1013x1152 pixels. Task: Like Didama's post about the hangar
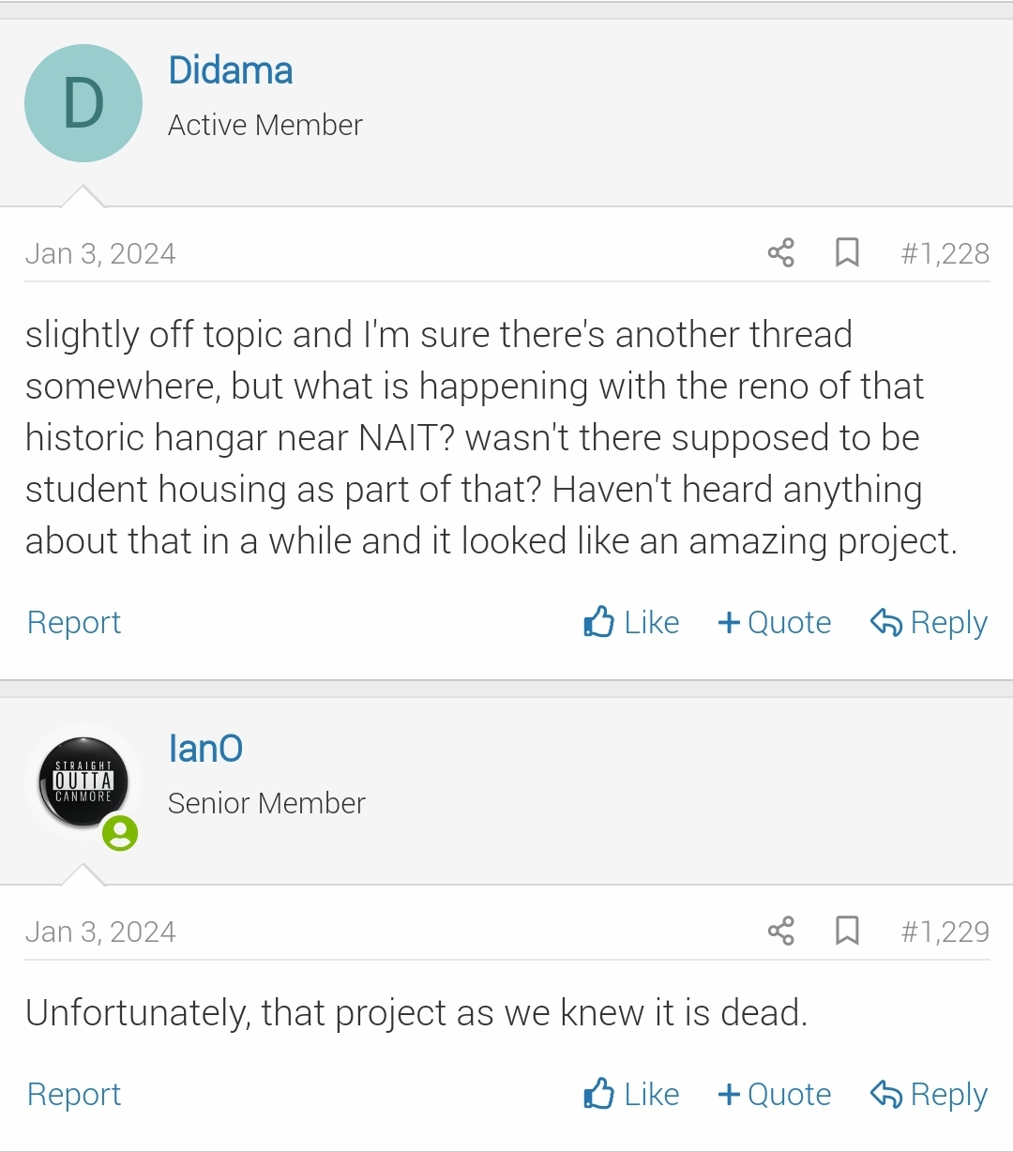pos(631,623)
